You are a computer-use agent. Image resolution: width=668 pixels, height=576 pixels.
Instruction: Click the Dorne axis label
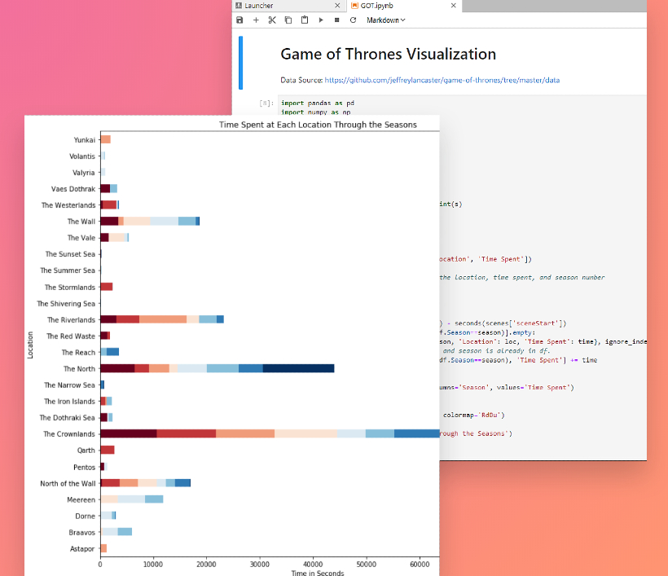tap(86, 517)
